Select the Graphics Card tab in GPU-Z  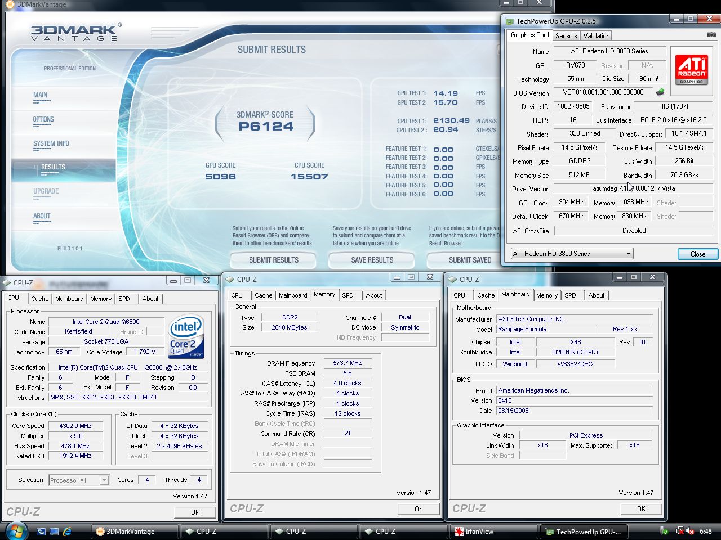(529, 35)
